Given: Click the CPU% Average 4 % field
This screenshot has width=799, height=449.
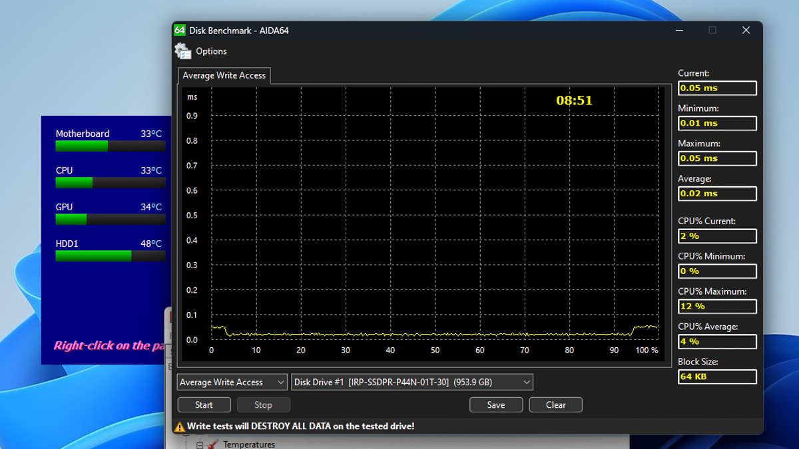Looking at the screenshot, I should [717, 341].
